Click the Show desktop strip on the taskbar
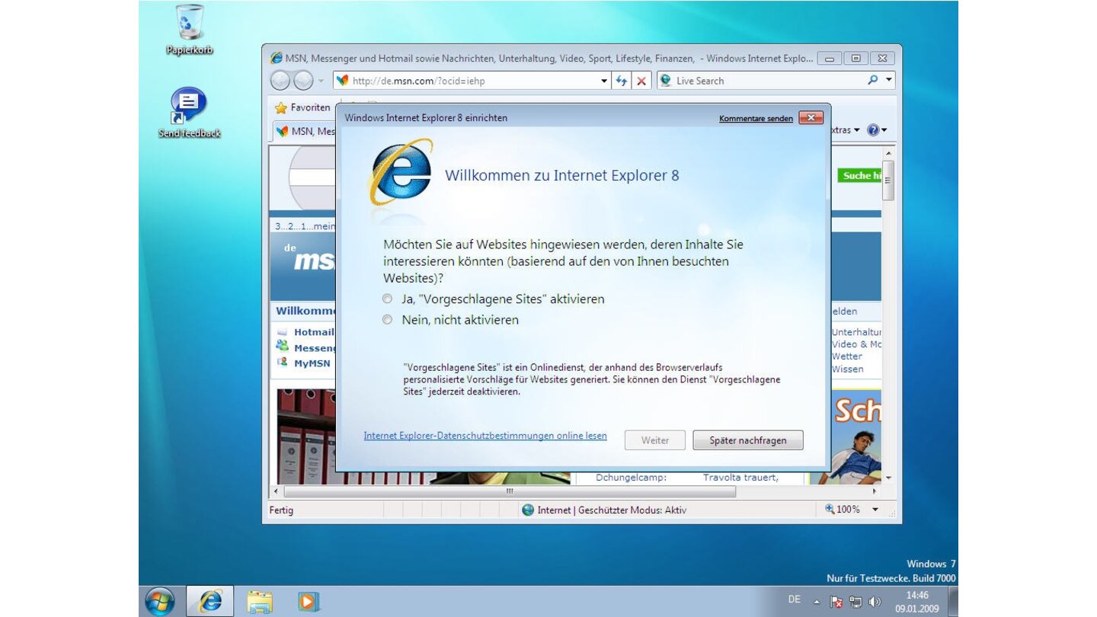 952,601
